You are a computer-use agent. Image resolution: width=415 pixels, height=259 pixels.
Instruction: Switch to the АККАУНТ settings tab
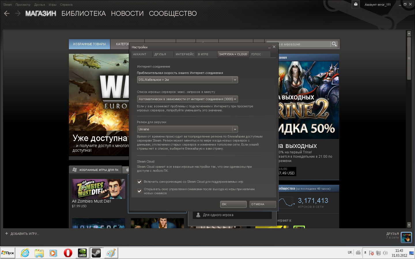[142, 54]
